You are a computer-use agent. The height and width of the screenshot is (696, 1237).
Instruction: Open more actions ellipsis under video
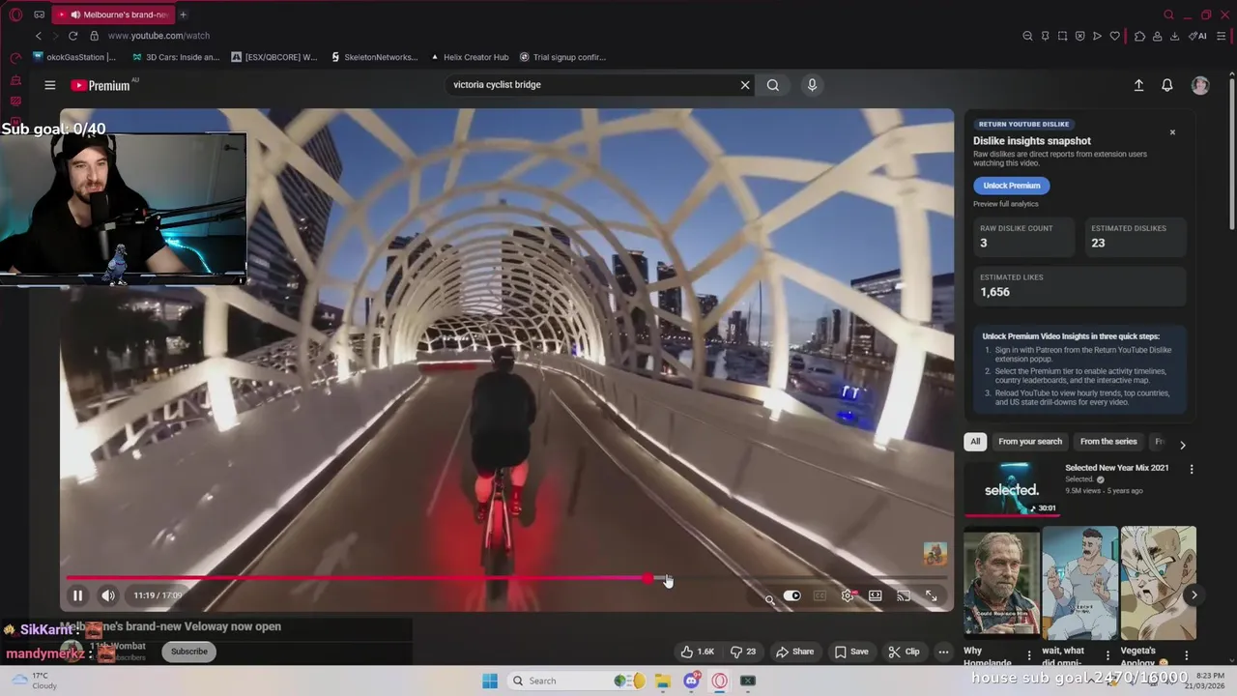943,652
